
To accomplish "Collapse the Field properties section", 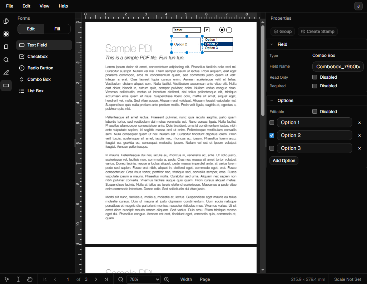I will point(271,44).
